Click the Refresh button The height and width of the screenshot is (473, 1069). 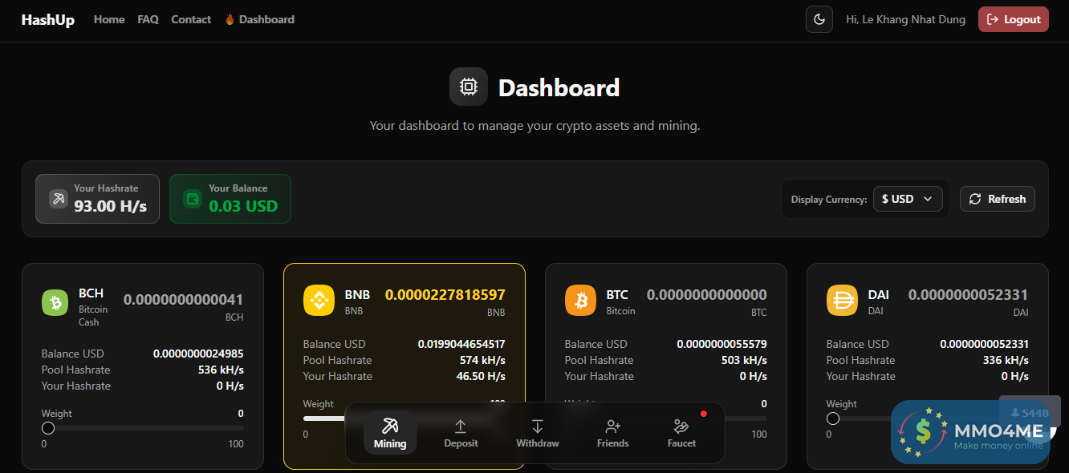[998, 199]
